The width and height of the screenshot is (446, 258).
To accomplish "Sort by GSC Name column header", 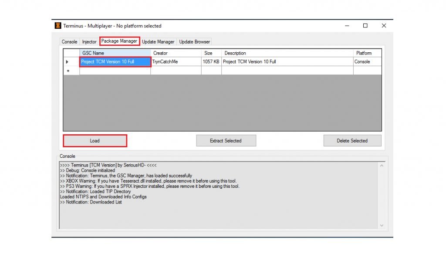I will (x=115, y=53).
